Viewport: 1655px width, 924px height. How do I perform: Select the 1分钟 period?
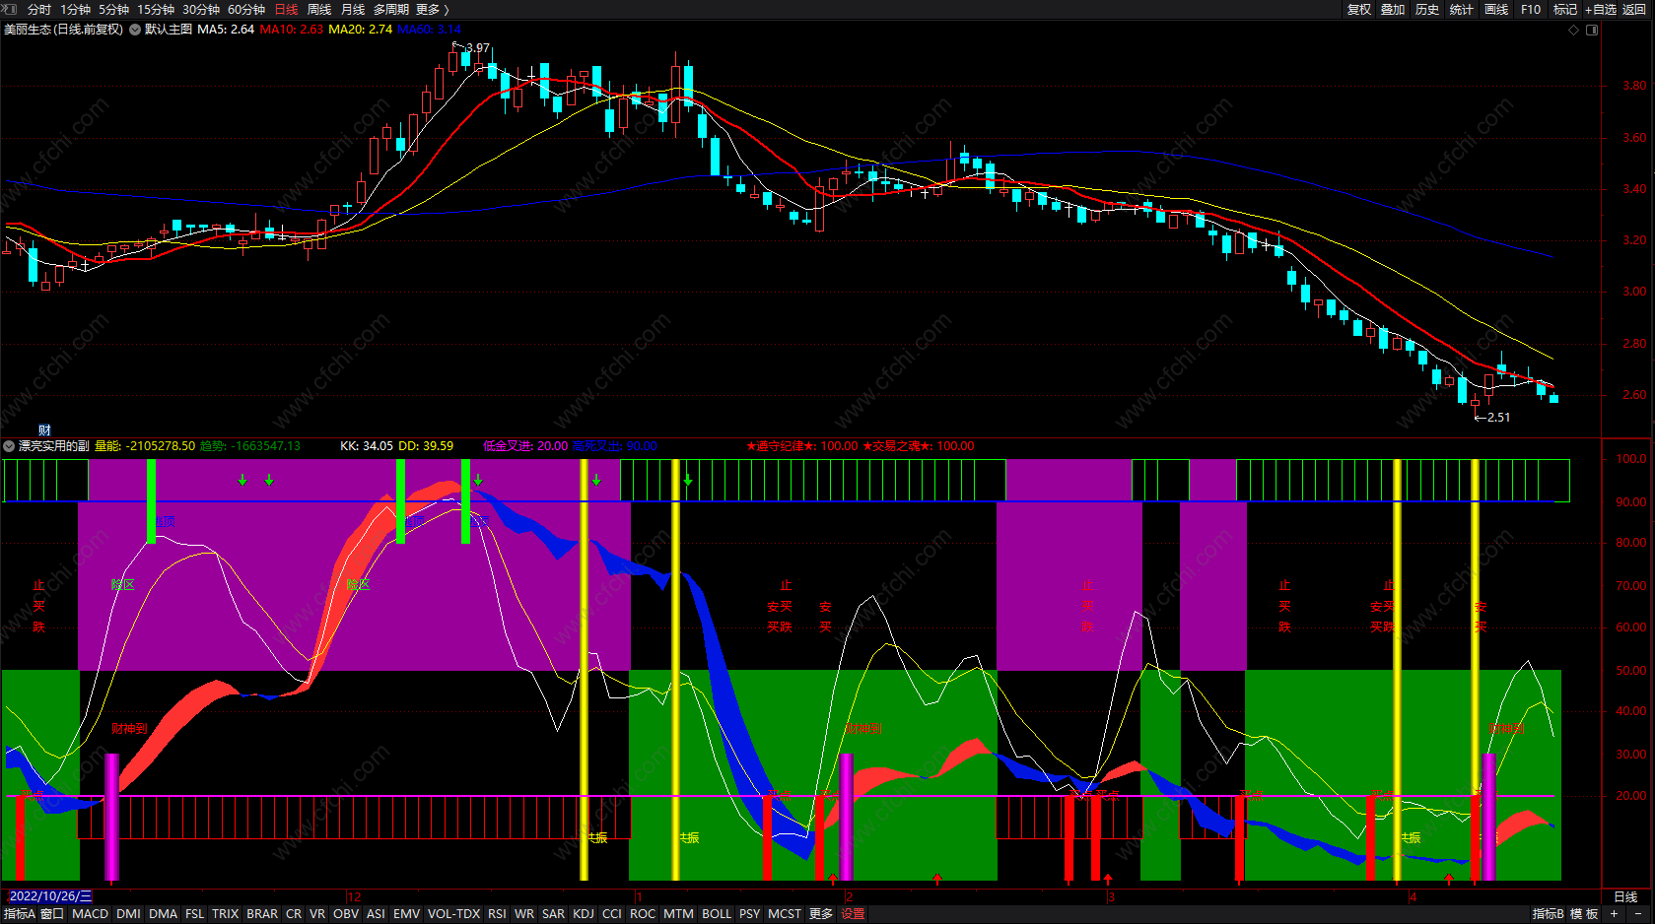76,9
